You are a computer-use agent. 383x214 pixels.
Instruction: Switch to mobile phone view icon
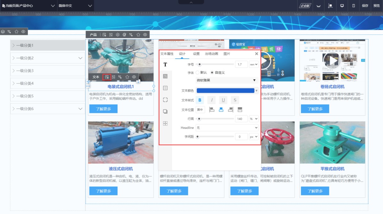pos(353,6)
